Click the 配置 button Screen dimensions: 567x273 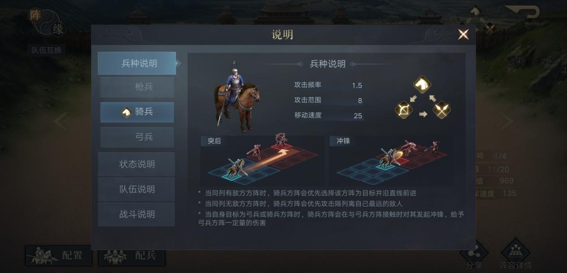coord(58,256)
